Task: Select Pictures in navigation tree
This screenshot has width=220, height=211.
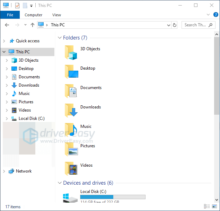Action: tap(26, 102)
